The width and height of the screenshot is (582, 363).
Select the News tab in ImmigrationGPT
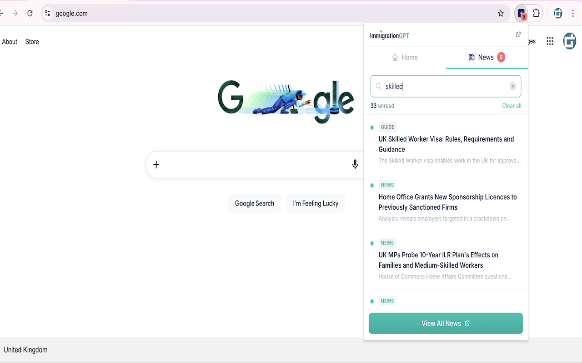click(487, 57)
